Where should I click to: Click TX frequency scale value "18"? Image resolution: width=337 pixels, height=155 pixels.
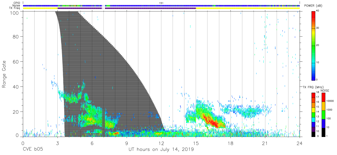pos(318,92)
